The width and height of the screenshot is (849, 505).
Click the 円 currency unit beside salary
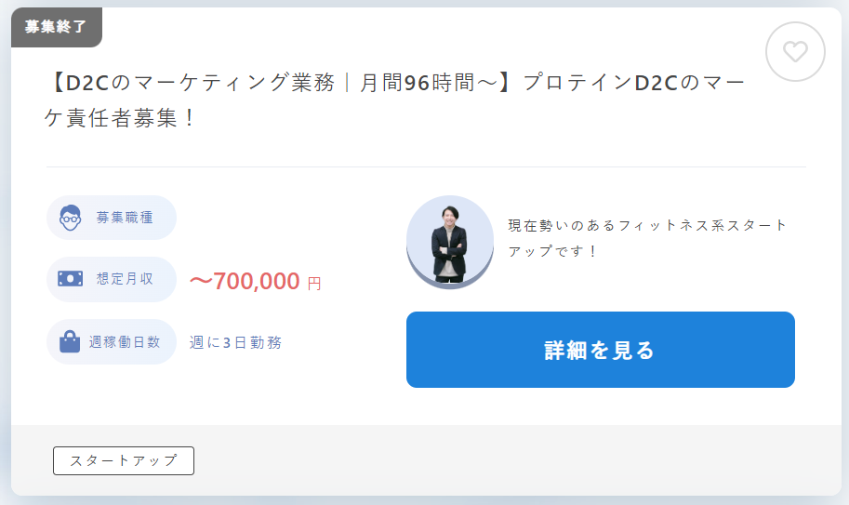click(314, 284)
